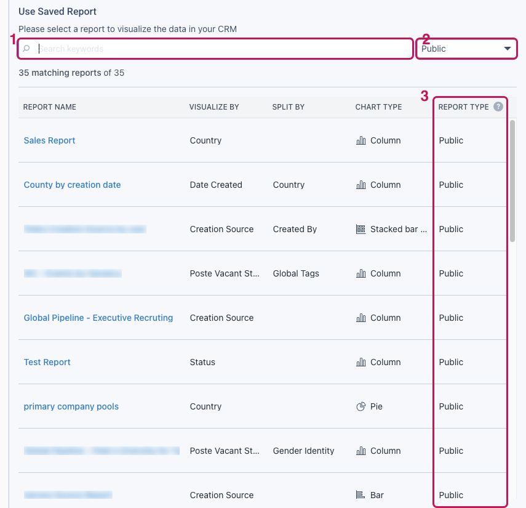526x508 pixels.
Task: Click the Gender Identity split value
Action: (x=303, y=451)
